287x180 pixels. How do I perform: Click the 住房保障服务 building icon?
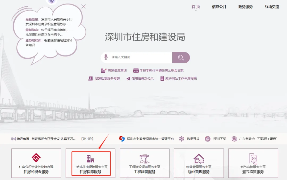pyautogui.click(x=90, y=158)
